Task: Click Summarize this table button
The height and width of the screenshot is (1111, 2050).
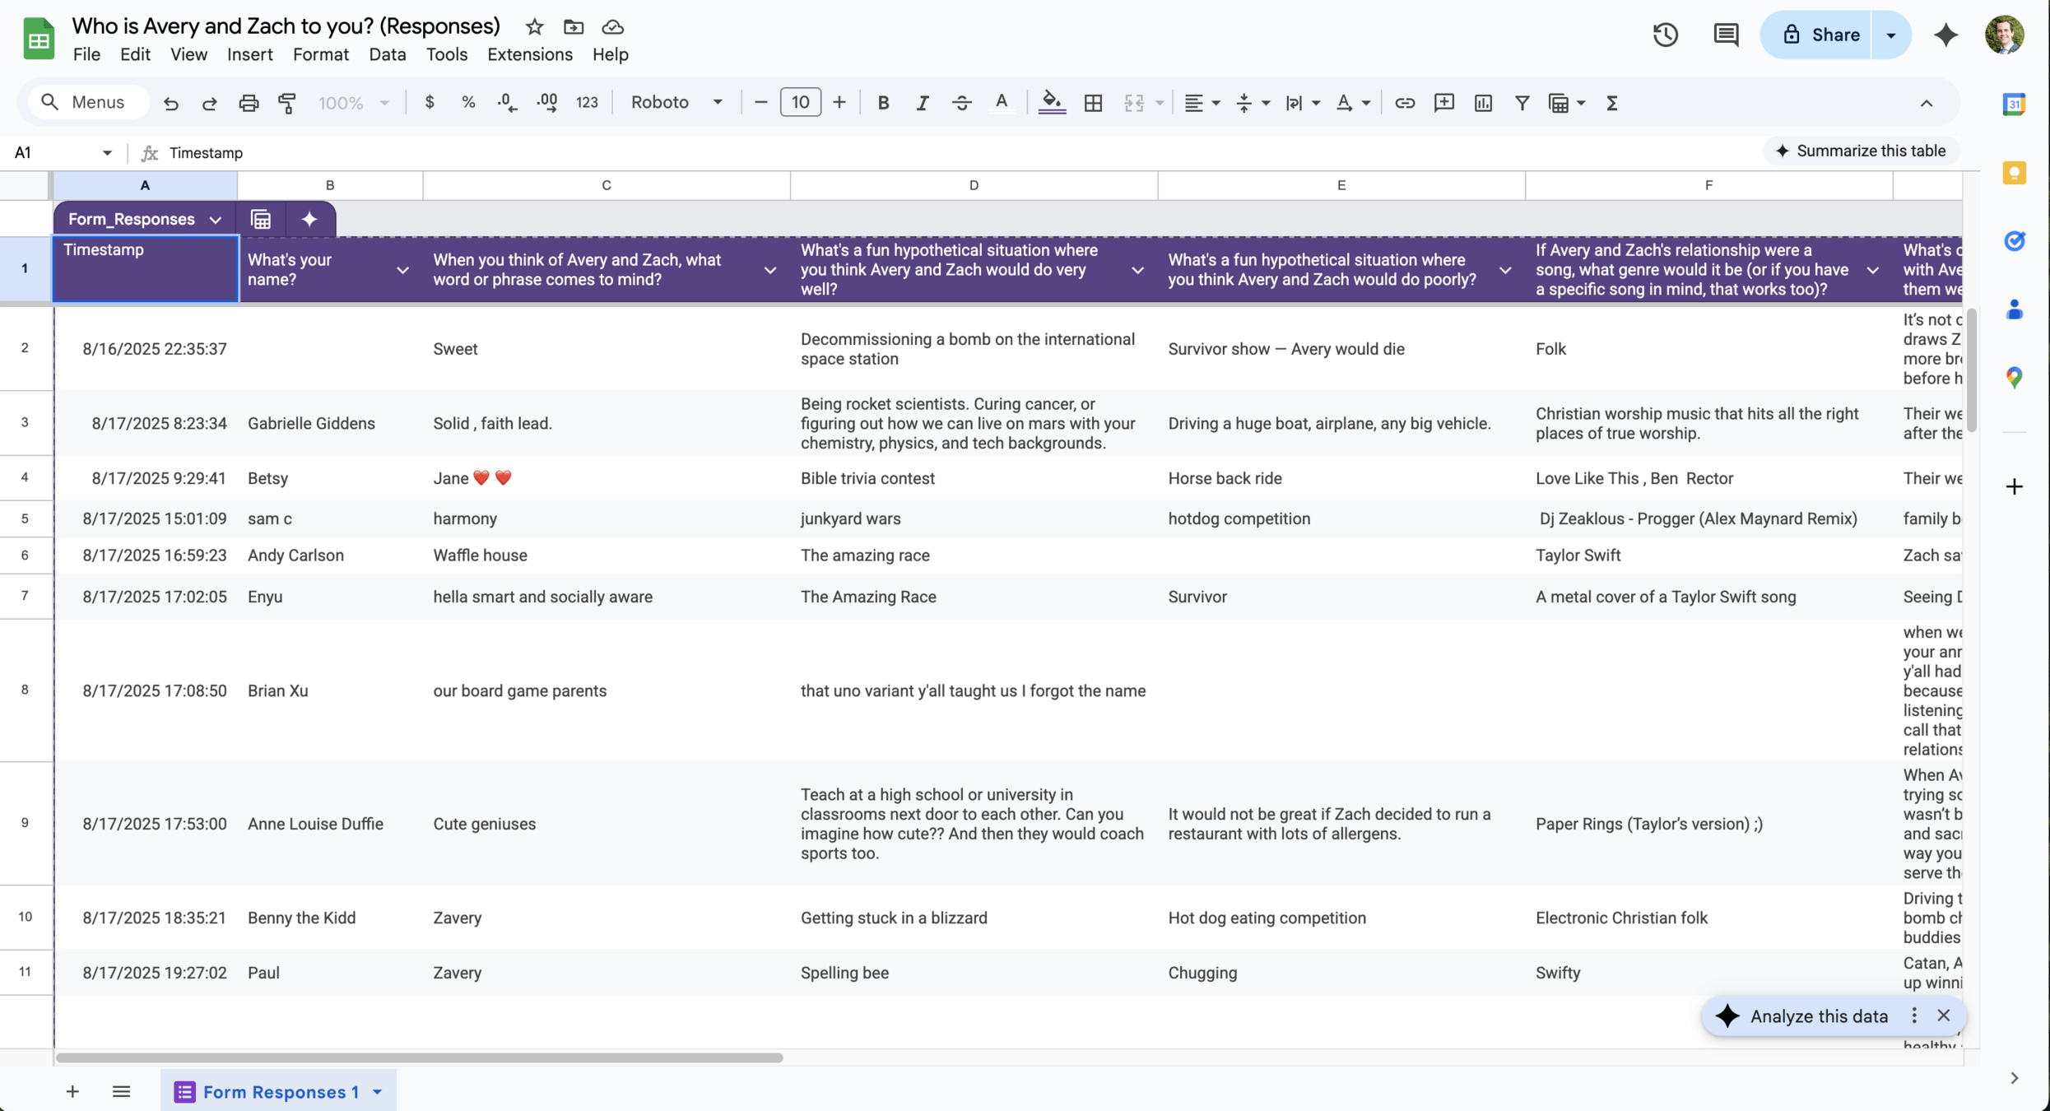Action: click(x=1860, y=151)
